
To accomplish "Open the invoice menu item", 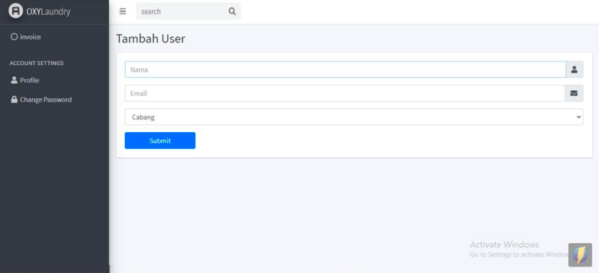I will point(31,37).
